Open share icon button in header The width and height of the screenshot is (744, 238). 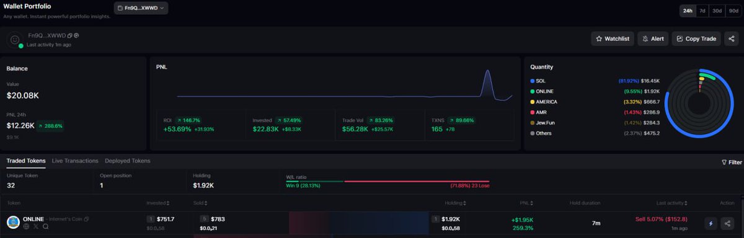(x=732, y=38)
